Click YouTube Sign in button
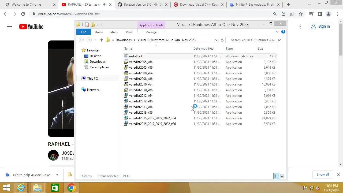The height and width of the screenshot is (193, 343). (321, 26)
